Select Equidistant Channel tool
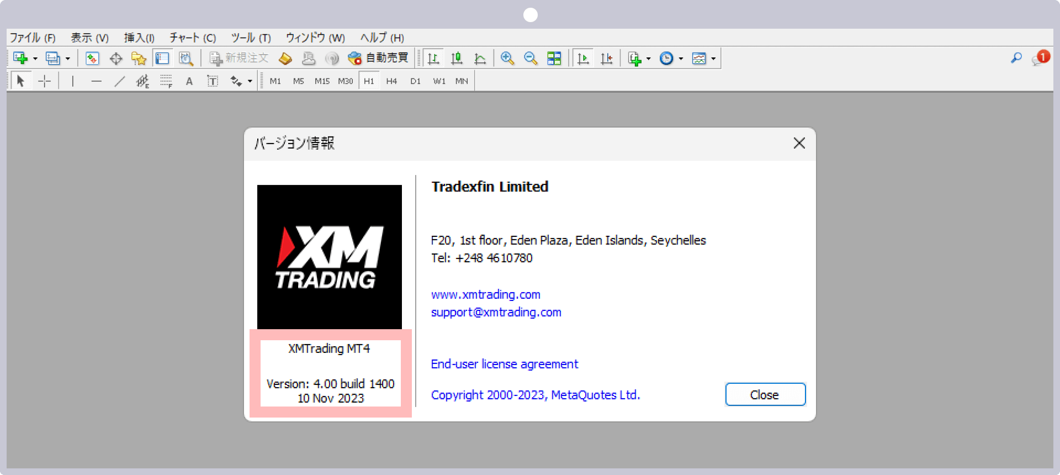Screen dimensions: 1060x475 [142, 81]
